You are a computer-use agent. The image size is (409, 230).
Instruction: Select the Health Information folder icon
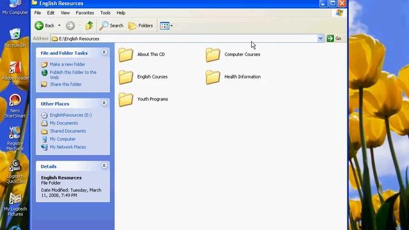pyautogui.click(x=213, y=77)
